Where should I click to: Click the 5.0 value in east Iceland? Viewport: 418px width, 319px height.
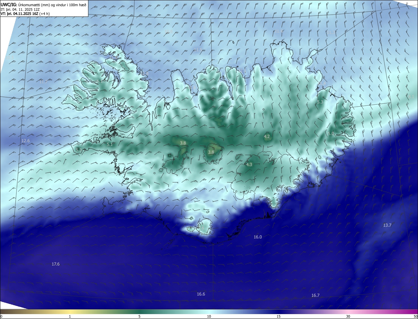point(331,133)
